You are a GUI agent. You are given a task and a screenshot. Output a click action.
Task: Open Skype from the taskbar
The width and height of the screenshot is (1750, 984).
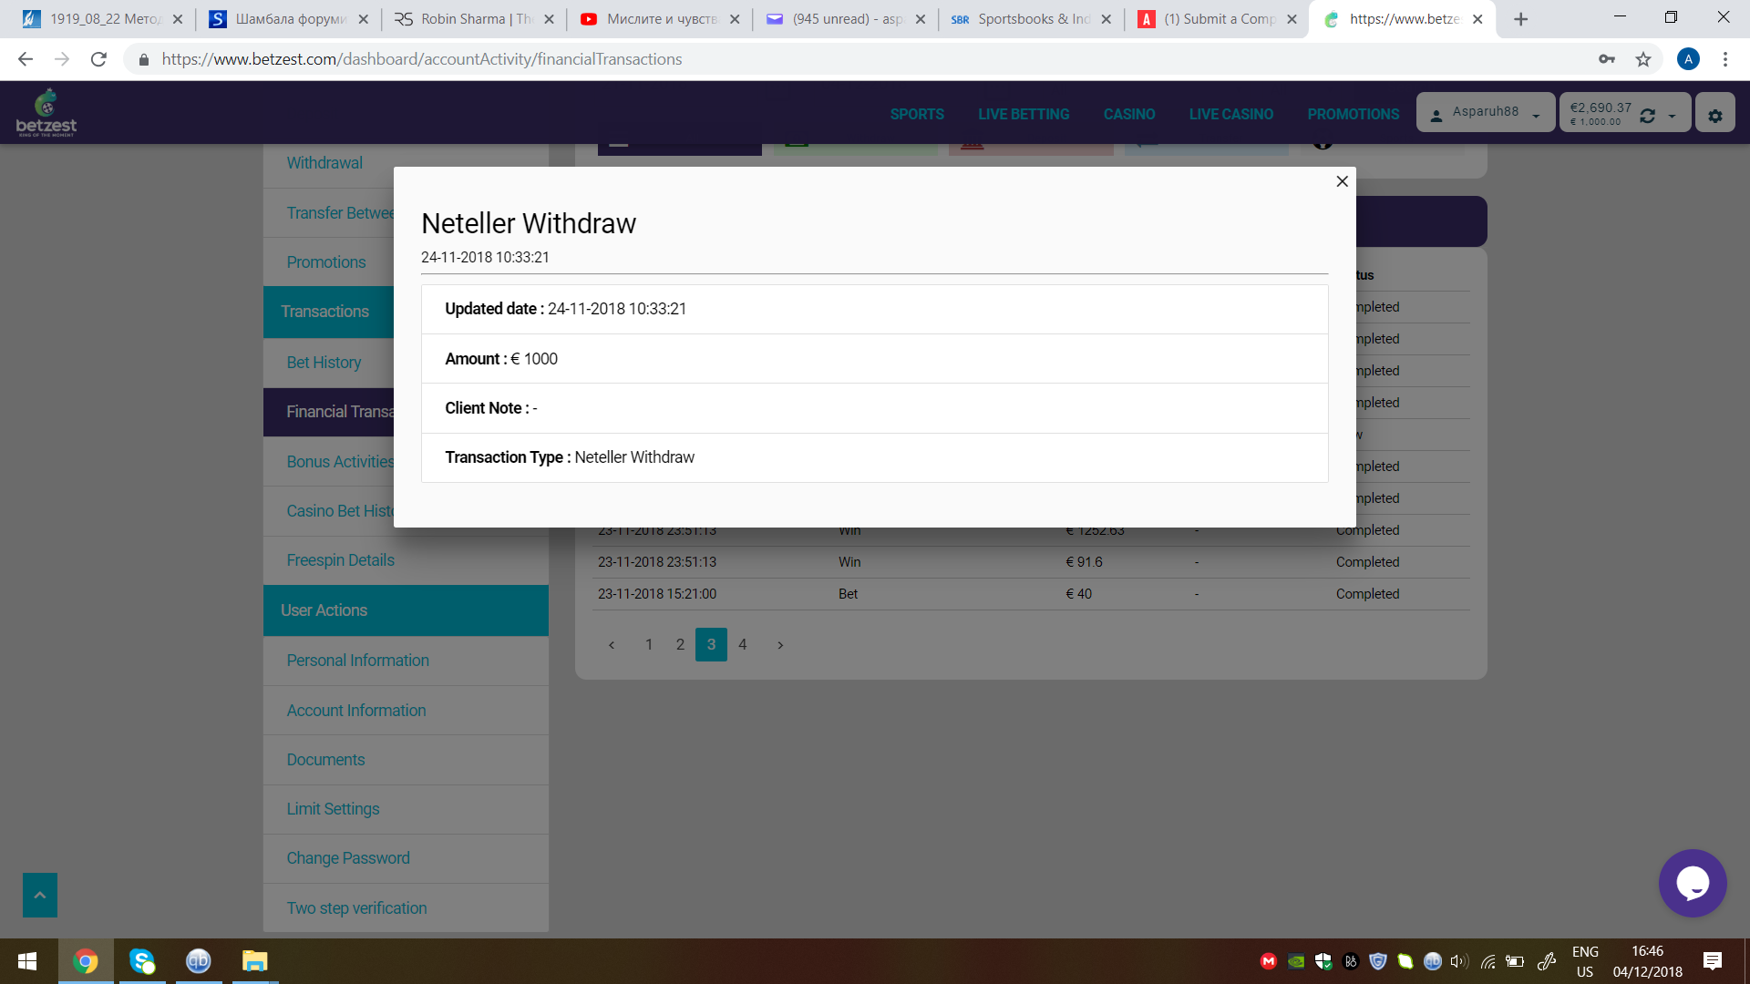tap(142, 961)
